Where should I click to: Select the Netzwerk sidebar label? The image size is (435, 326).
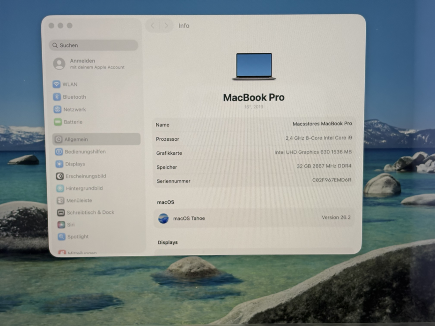74,109
